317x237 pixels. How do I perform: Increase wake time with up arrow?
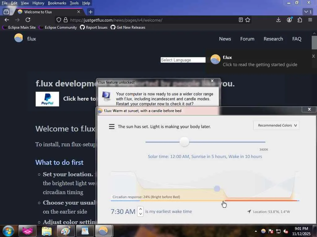[140, 209]
